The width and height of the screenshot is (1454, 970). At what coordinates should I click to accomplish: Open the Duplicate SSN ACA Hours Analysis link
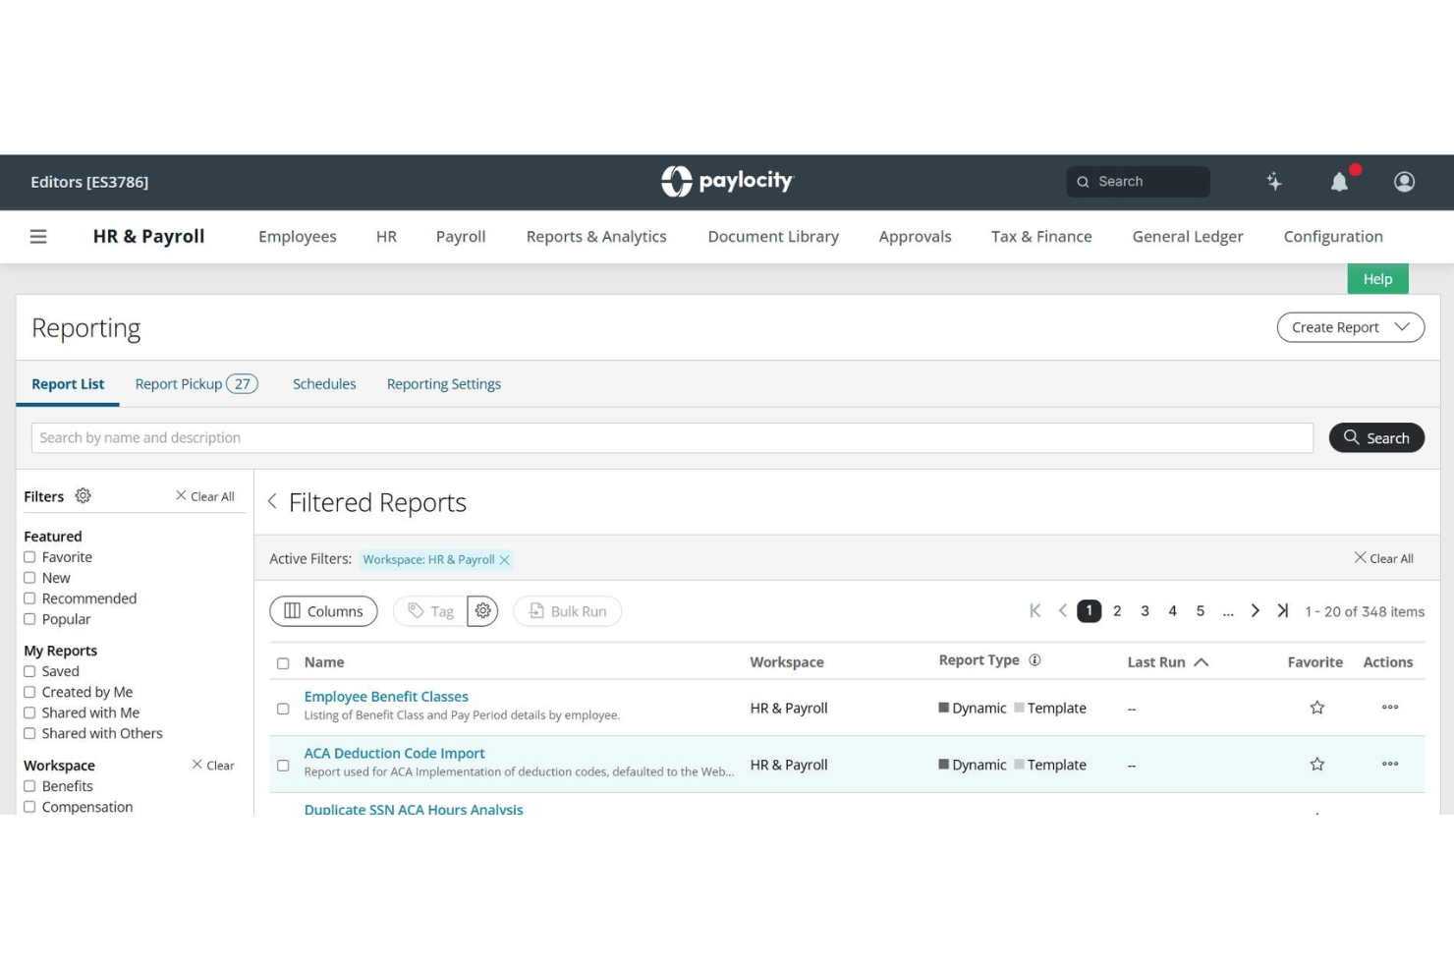click(x=414, y=809)
